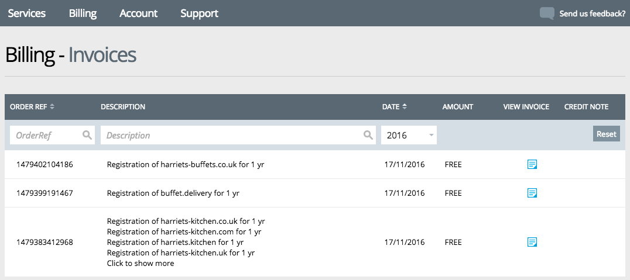View invoice for buffet.delivery registration
This screenshot has height=280, width=630.
click(532, 193)
